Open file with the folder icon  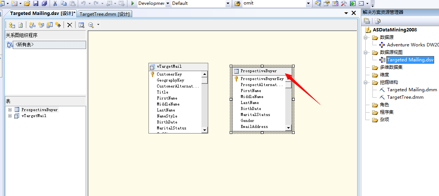pyautogui.click(x=27, y=3)
